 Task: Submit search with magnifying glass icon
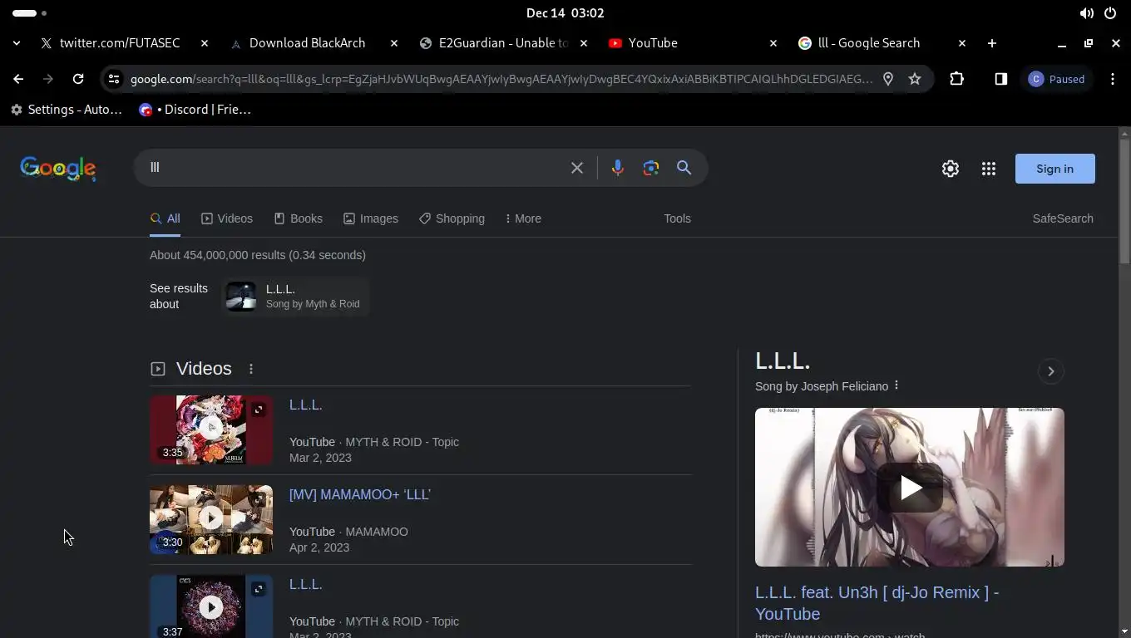[x=684, y=168]
